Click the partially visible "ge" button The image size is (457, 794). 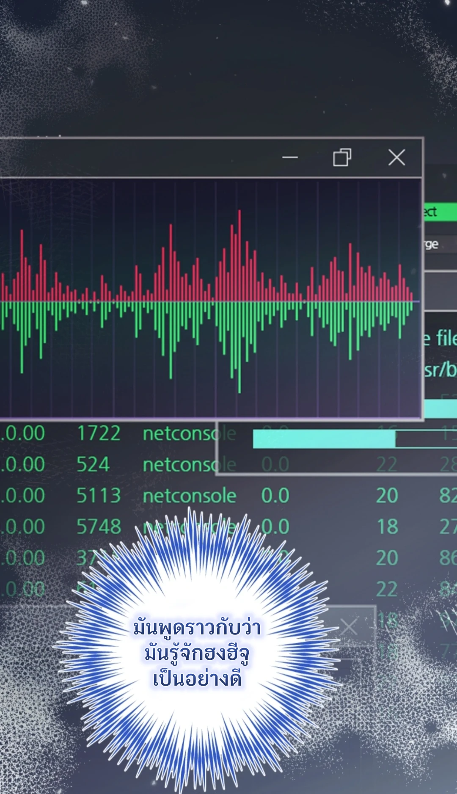[434, 244]
